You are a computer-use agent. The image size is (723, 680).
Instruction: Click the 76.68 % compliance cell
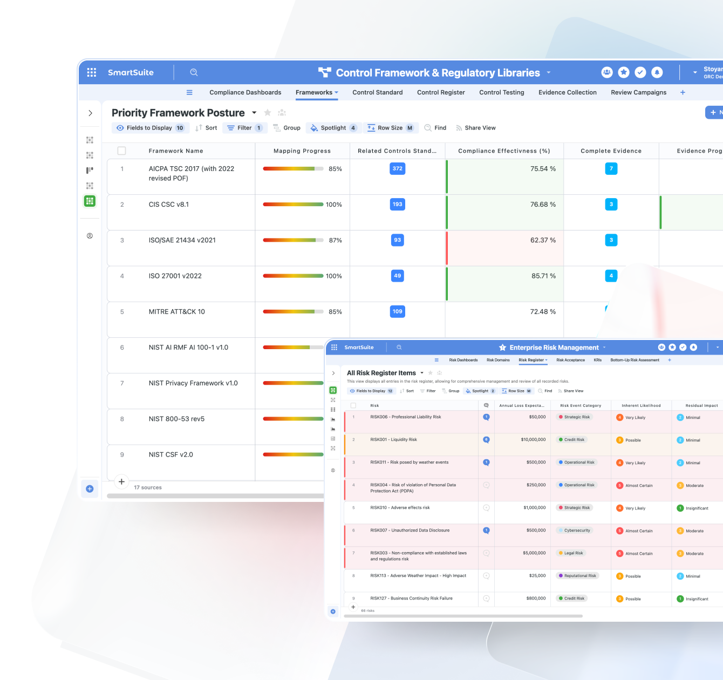point(504,212)
